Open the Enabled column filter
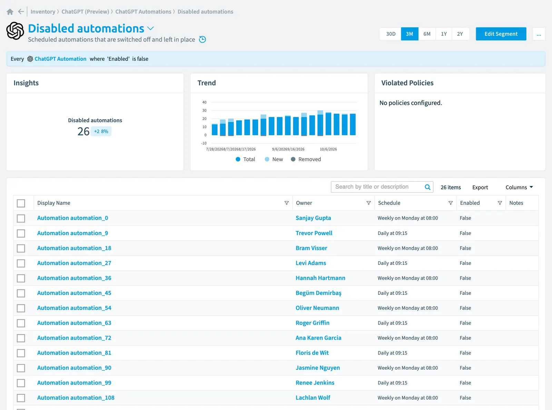This screenshot has height=410, width=552. click(x=500, y=203)
